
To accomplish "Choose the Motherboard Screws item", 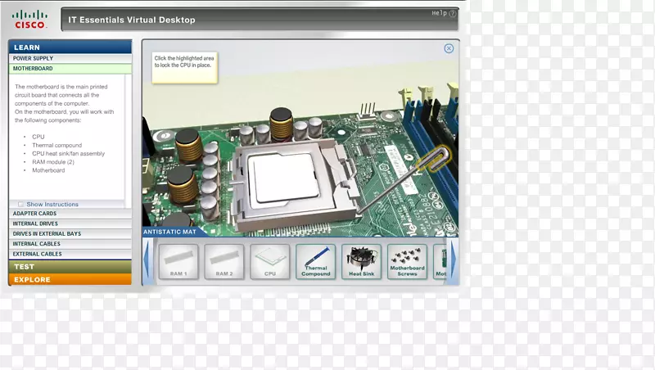I will click(407, 261).
